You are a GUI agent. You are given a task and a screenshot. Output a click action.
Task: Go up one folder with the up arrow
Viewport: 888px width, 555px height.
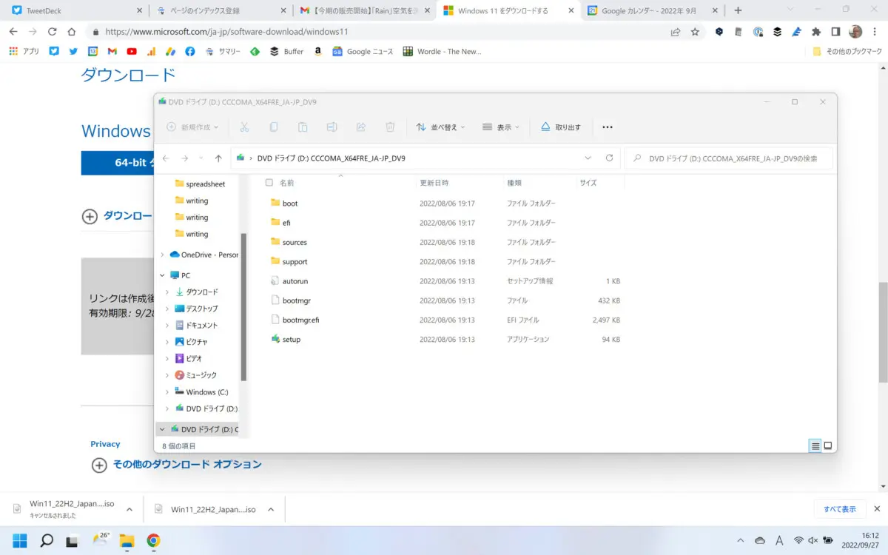click(218, 158)
